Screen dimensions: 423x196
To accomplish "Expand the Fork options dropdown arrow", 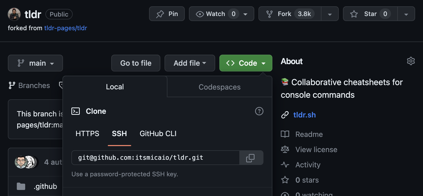I will point(330,14).
